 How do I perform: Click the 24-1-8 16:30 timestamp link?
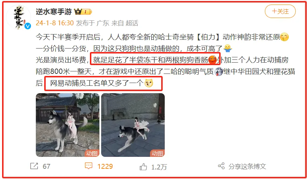(55, 23)
